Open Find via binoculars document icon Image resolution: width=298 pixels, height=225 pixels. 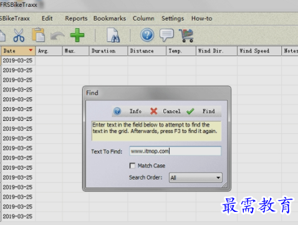[x=113, y=35]
